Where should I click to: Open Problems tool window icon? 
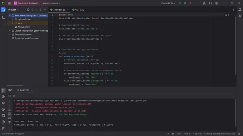[x=3, y=122]
